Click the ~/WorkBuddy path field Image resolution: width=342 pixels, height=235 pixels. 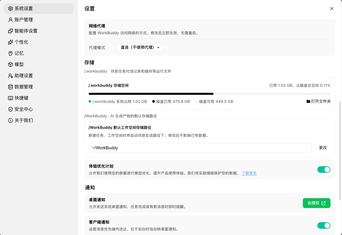(200, 148)
